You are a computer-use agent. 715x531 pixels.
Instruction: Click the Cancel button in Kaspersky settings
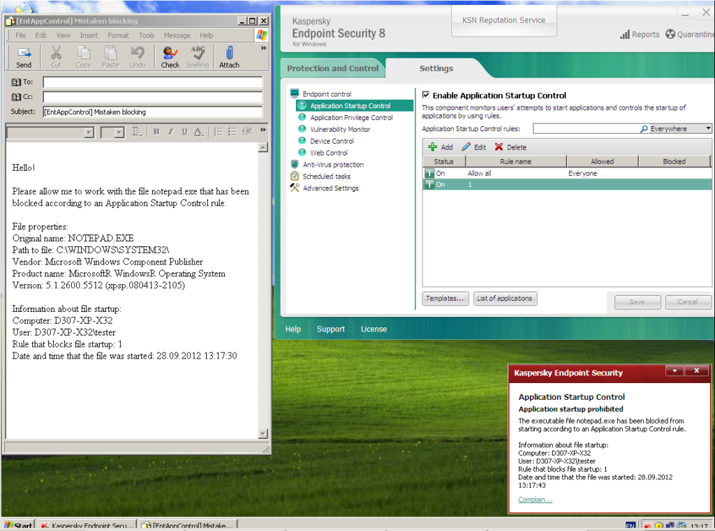pos(688,301)
